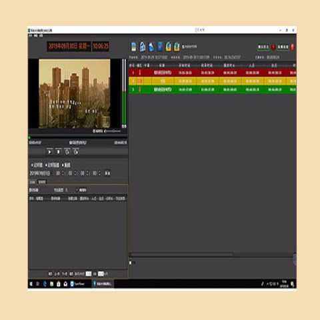Select the green playlist row
The width and height of the screenshot is (320, 320).
(212, 89)
